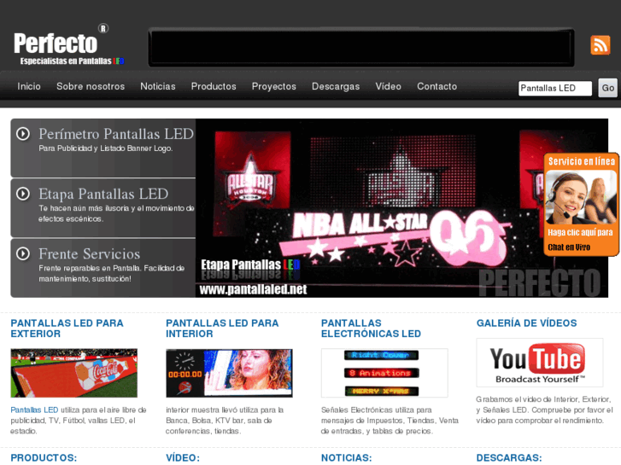Click the black header banner area
The height and width of the screenshot is (465, 621).
[361, 47]
